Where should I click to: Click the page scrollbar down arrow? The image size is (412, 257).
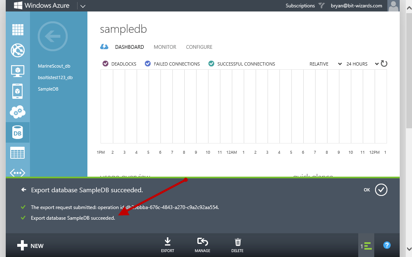pyautogui.click(x=409, y=249)
